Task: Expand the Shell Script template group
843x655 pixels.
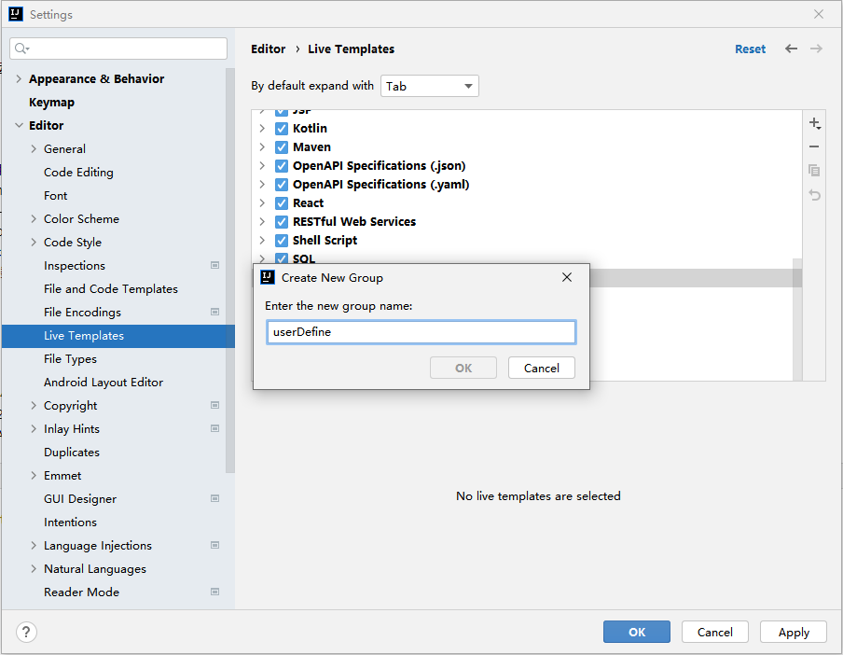Action: [x=262, y=240]
